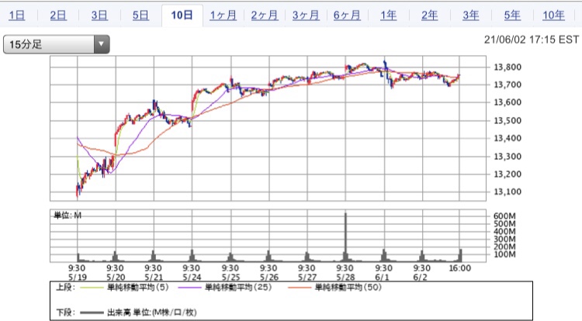The height and width of the screenshot is (321, 582).
Task: Click the 13,500 price axis label
Action: click(508, 120)
